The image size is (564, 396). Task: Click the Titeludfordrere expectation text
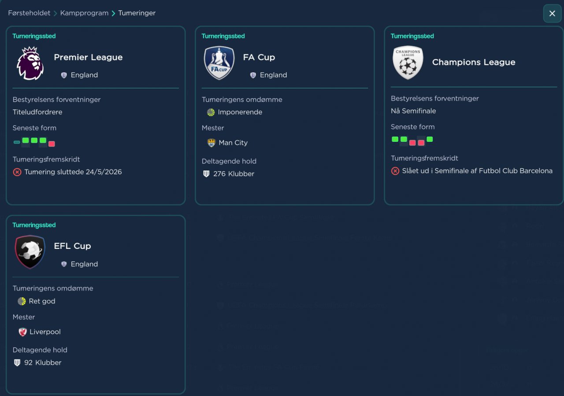pyautogui.click(x=37, y=112)
